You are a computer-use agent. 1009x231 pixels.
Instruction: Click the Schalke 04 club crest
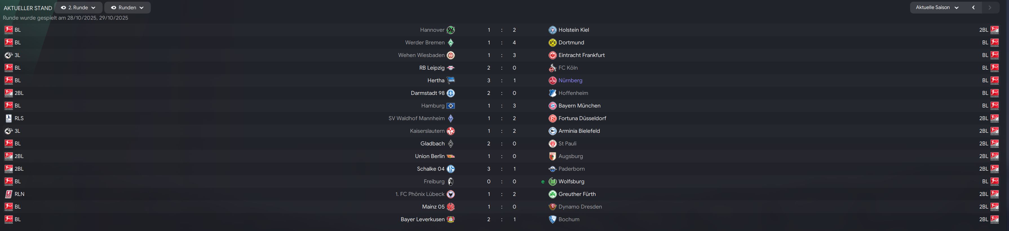(x=450, y=169)
